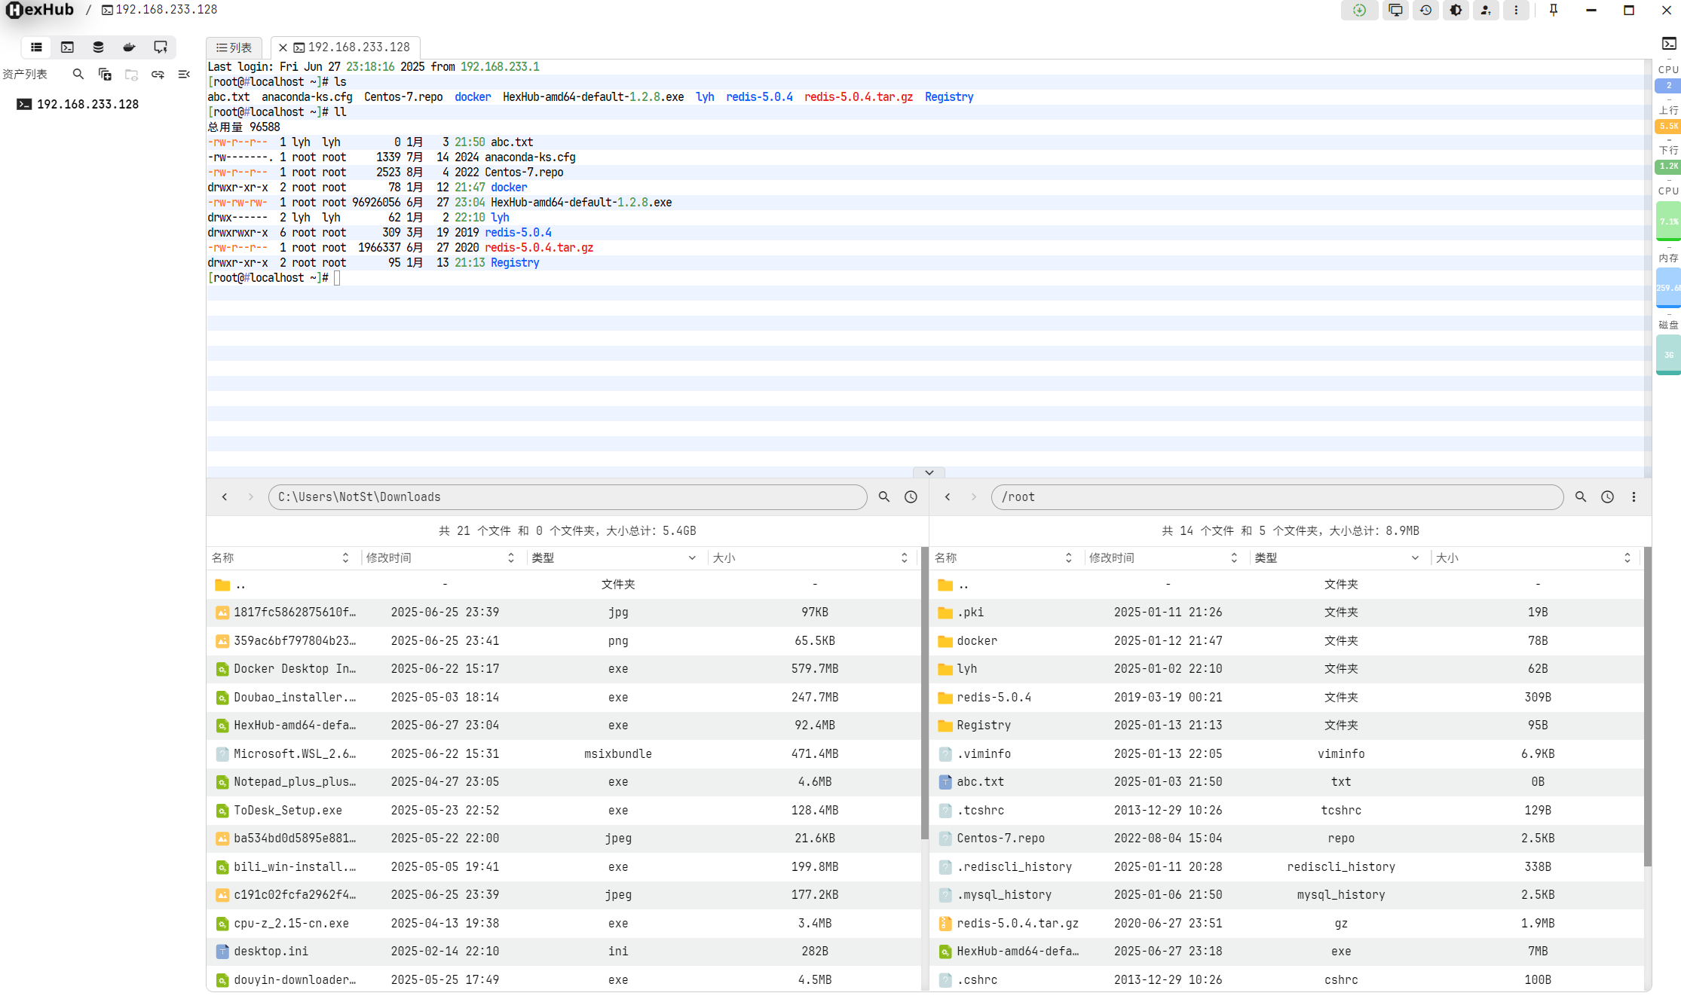Select local file cpu-z_2.15-cn.exe
This screenshot has height=999, width=1681.
564,924
